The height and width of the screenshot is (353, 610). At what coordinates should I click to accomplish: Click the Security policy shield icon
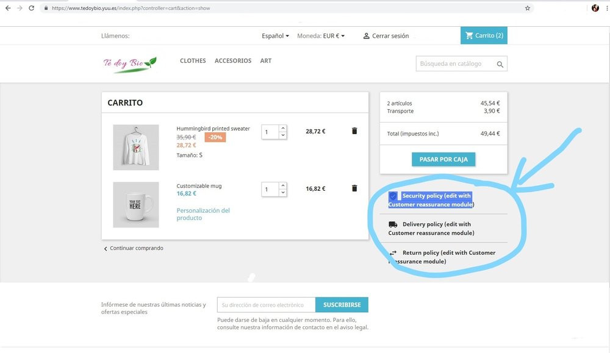tap(393, 196)
